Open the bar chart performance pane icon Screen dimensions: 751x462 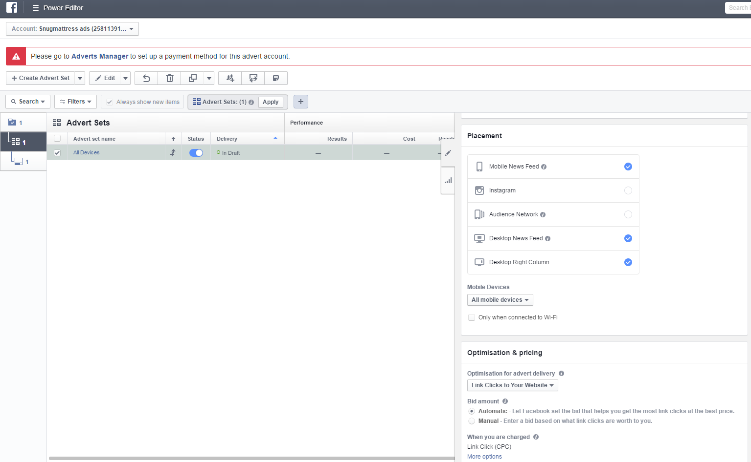click(448, 181)
